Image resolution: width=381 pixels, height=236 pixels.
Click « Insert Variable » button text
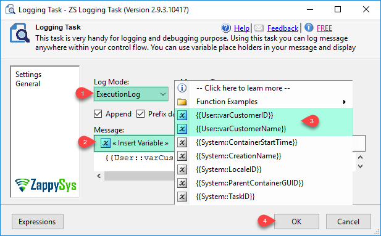140,143
